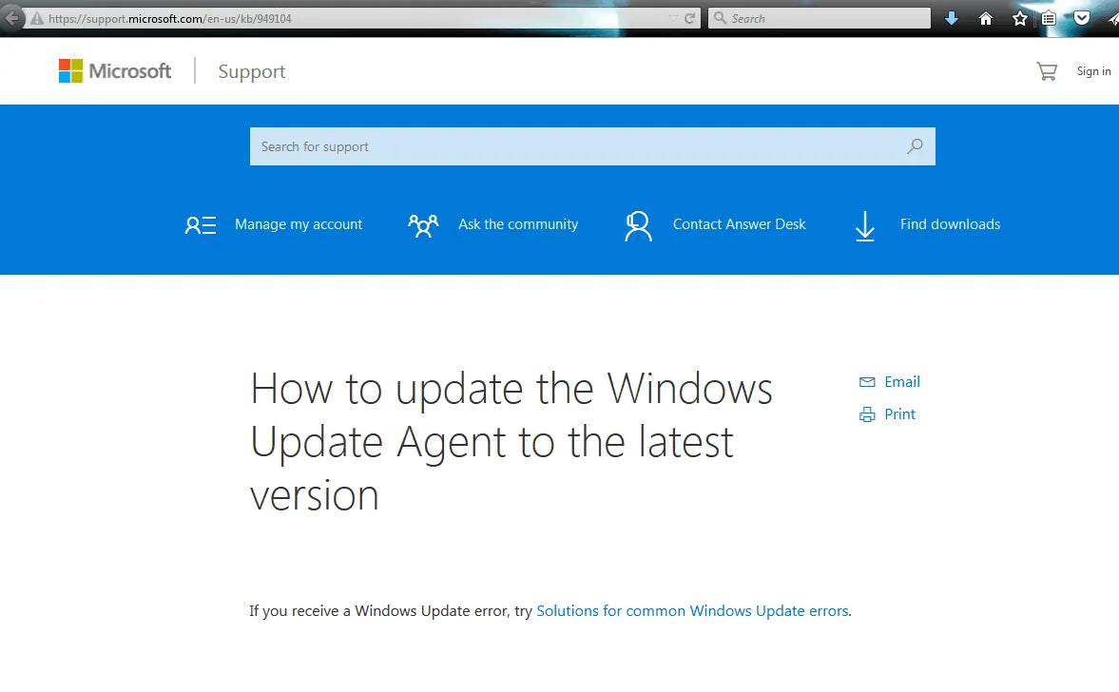The height and width of the screenshot is (692, 1119).
Task: Open Manage my account
Action: pos(274,224)
